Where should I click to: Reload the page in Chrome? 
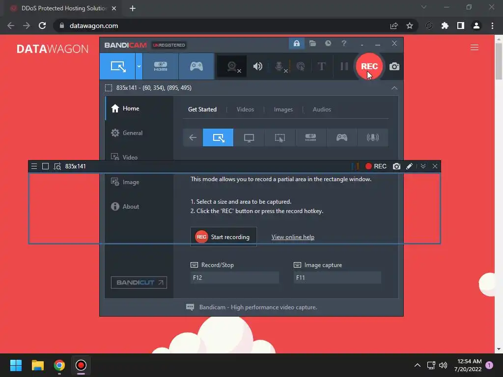point(42,26)
